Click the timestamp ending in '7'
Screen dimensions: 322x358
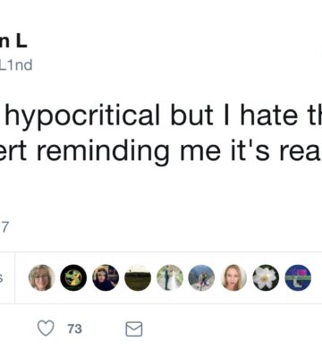[x=4, y=227]
